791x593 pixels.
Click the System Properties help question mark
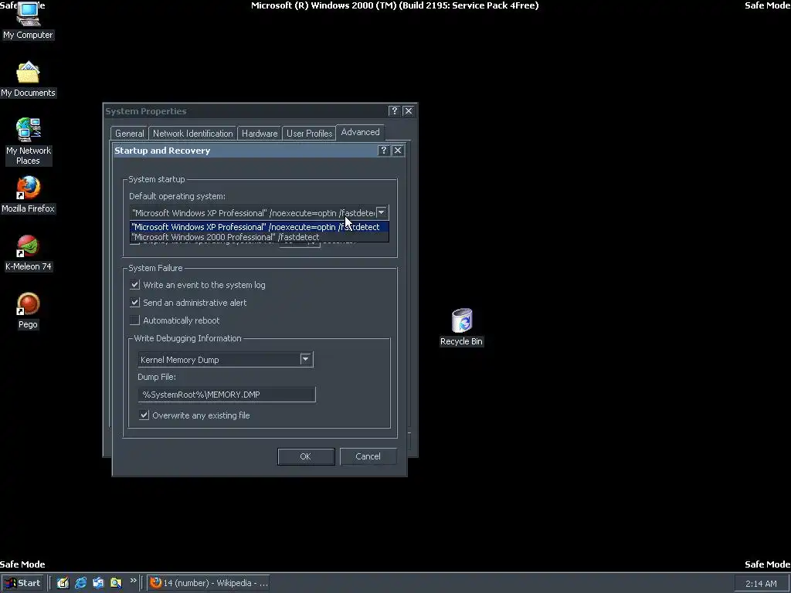click(394, 110)
